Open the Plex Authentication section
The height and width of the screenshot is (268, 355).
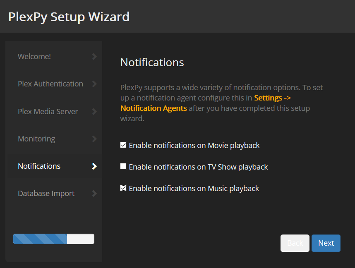coord(50,84)
